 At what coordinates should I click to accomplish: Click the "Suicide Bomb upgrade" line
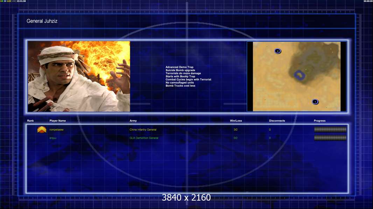[x=180, y=70]
